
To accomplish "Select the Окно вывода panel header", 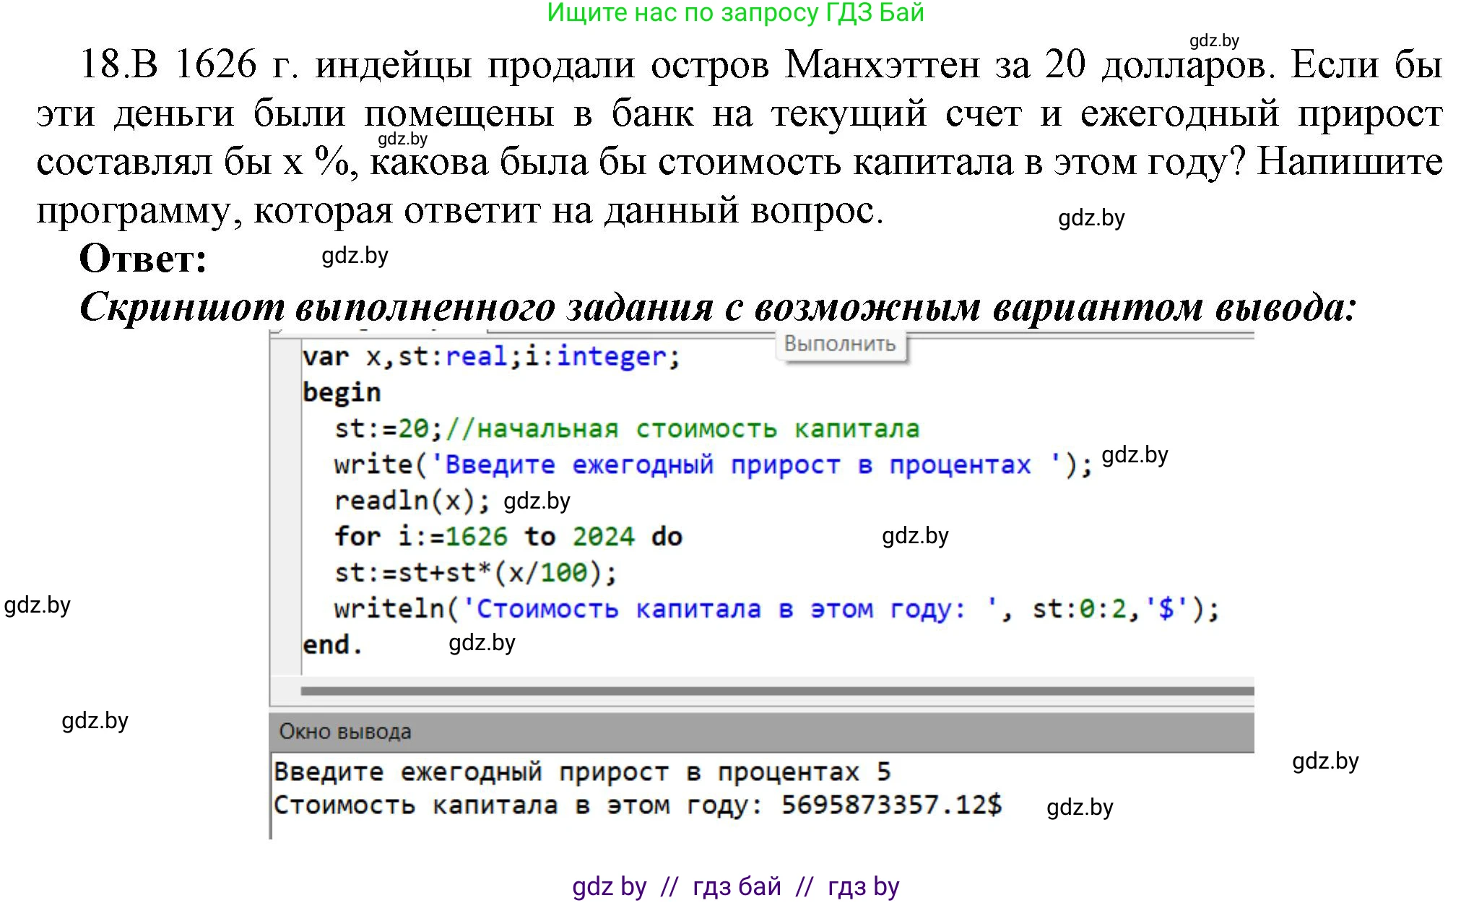I will (345, 732).
